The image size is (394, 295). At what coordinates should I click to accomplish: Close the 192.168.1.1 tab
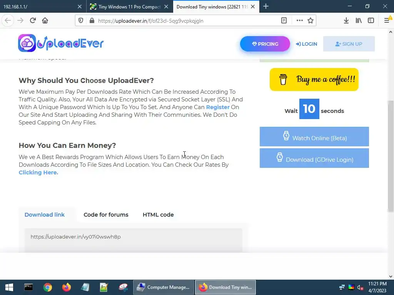tap(80, 7)
